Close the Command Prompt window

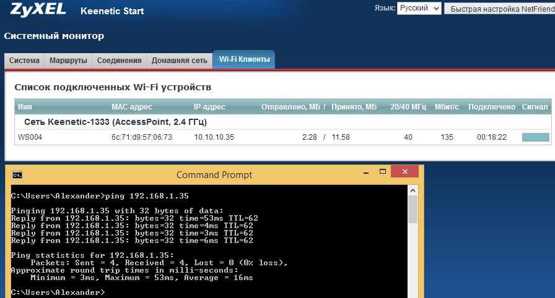406,172
